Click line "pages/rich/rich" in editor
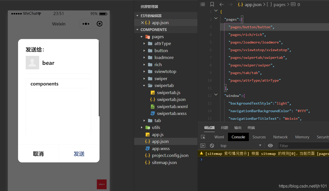329x191 pixels. [x=247, y=35]
